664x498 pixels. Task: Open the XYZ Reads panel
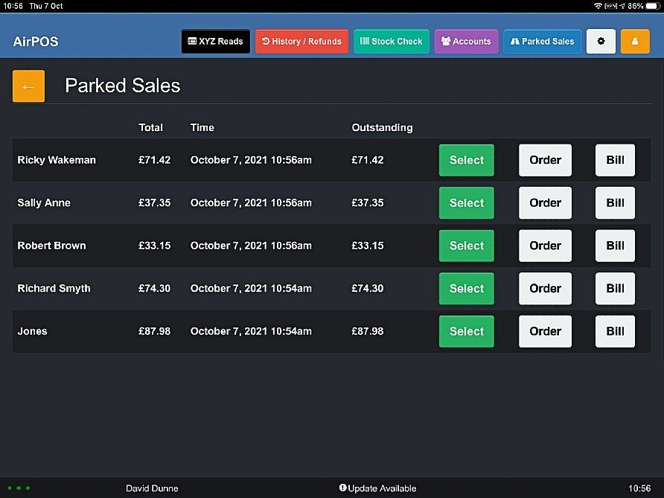tap(215, 41)
